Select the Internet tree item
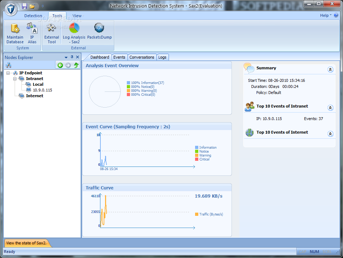This screenshot has width=343, height=258. point(35,96)
